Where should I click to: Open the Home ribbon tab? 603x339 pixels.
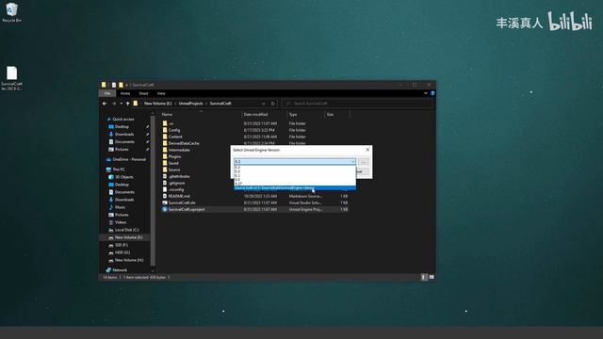[x=125, y=93]
